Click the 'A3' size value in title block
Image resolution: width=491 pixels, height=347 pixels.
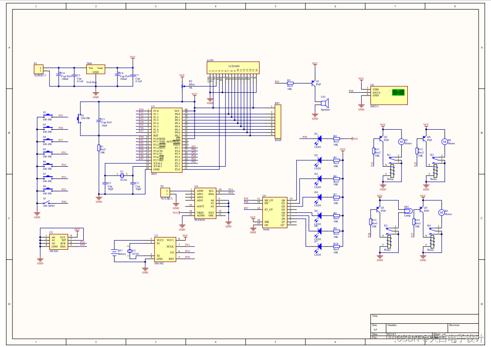click(375, 330)
